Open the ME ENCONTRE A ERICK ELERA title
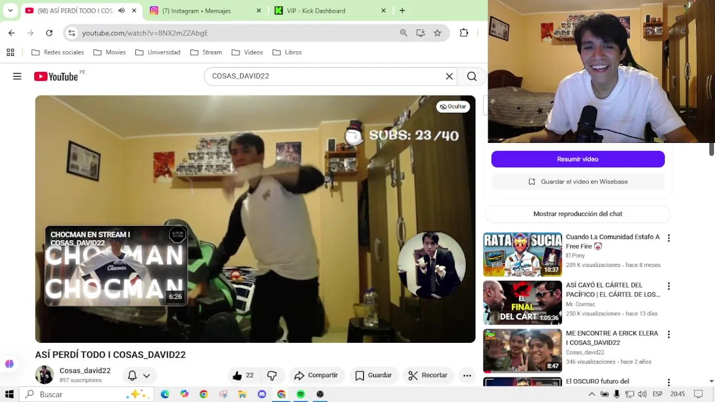Screen dimensions: 715x402 coord(612,338)
